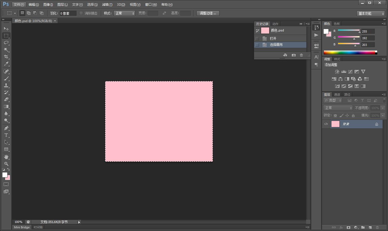The height and width of the screenshot is (231, 388).
Task: Create new snapshot in History panel
Action: pyautogui.click(x=294, y=55)
